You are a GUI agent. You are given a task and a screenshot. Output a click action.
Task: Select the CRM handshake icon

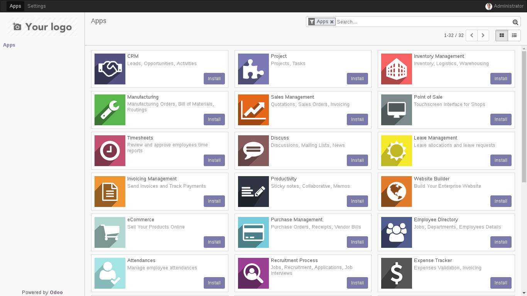(x=110, y=69)
